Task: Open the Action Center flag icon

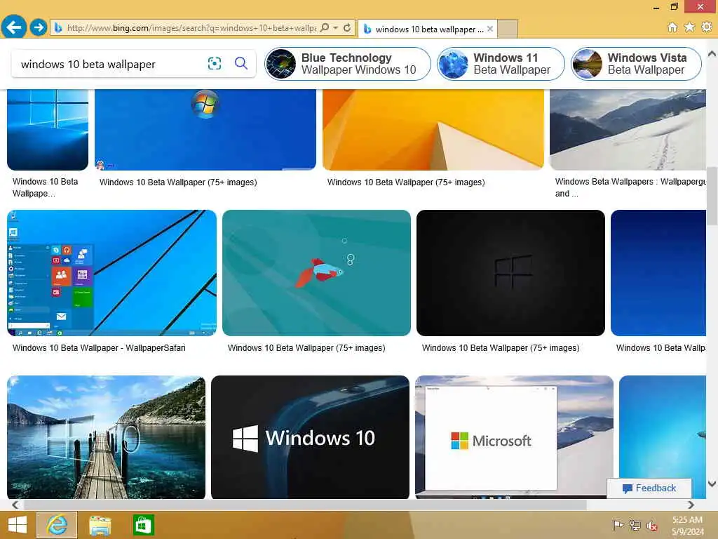Action: click(618, 525)
